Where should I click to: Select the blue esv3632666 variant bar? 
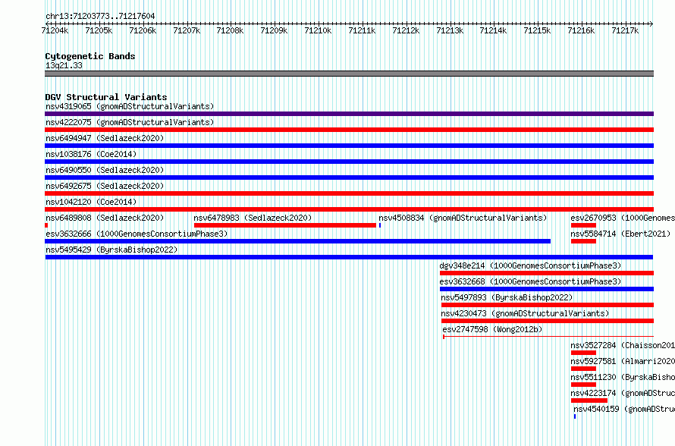[297, 241]
